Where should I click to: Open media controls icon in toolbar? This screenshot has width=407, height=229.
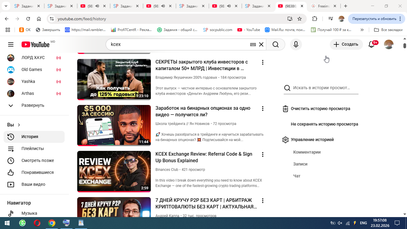click(331, 19)
